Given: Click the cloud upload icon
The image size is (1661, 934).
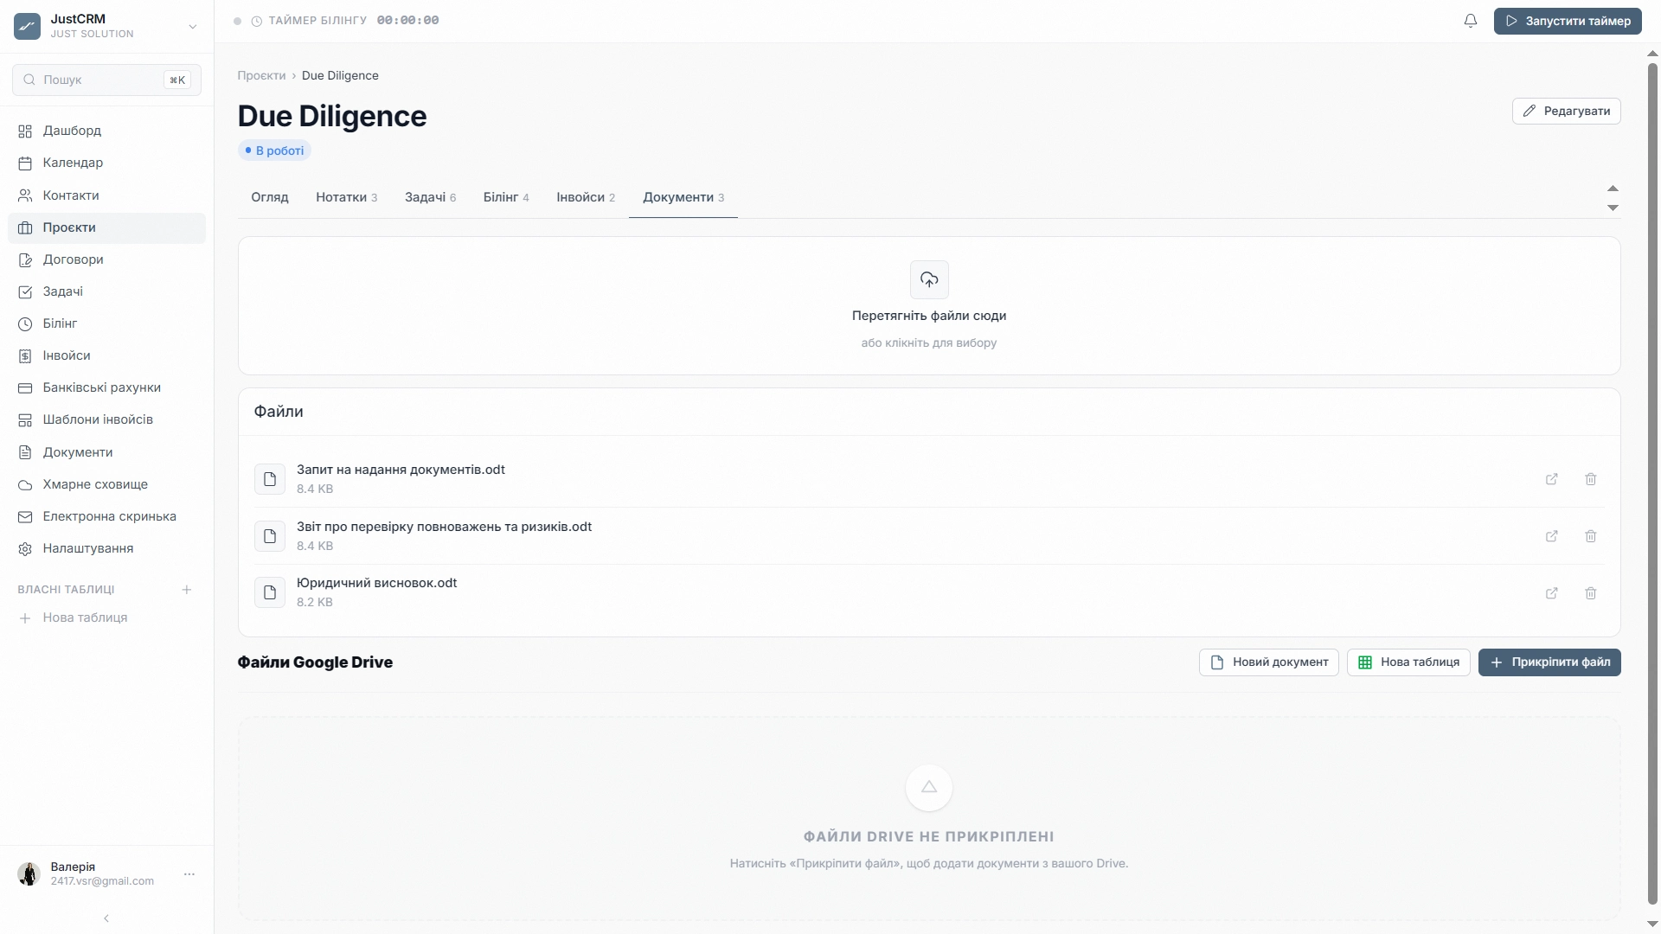Looking at the screenshot, I should (x=929, y=279).
